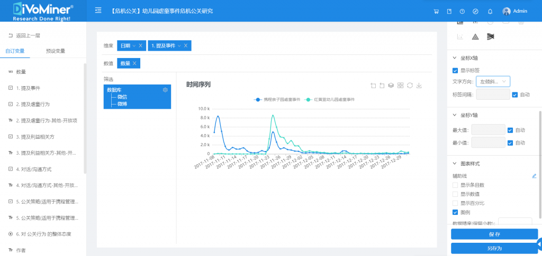
Task: Open the notification bell
Action: (490, 11)
